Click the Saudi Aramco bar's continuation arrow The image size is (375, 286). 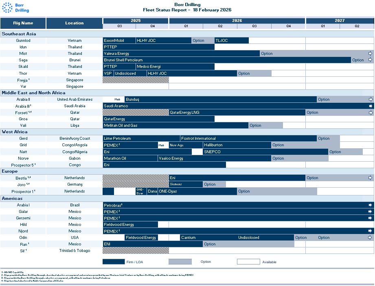(x=370, y=106)
